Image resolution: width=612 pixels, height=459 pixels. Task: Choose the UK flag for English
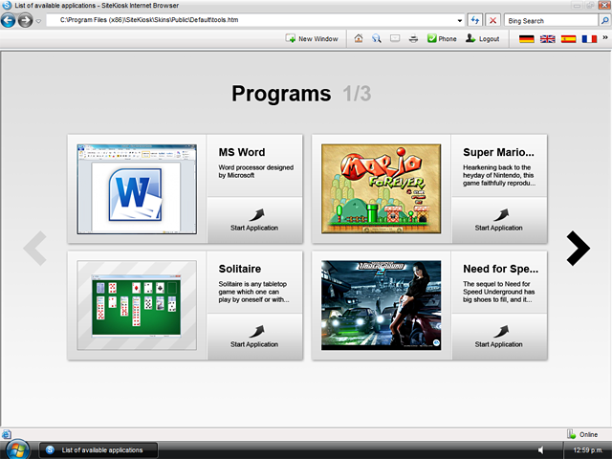(x=547, y=39)
